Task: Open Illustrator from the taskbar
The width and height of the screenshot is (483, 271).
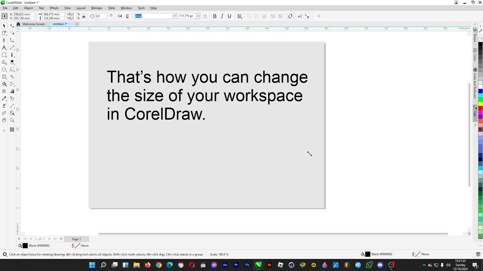Action: click(x=269, y=265)
